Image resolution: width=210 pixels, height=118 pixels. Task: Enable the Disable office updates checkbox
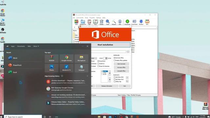tap(115, 60)
